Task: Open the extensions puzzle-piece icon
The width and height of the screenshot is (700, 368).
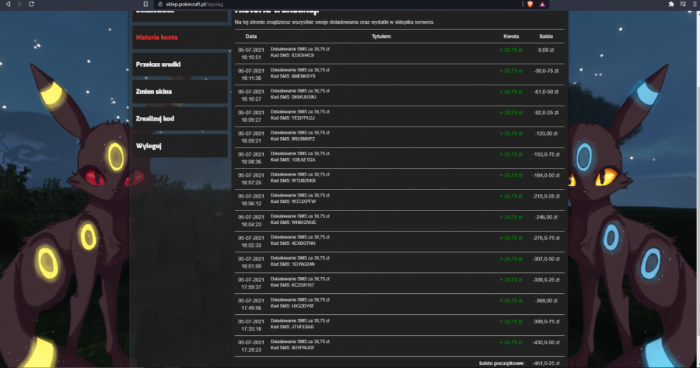Action: pos(671,4)
